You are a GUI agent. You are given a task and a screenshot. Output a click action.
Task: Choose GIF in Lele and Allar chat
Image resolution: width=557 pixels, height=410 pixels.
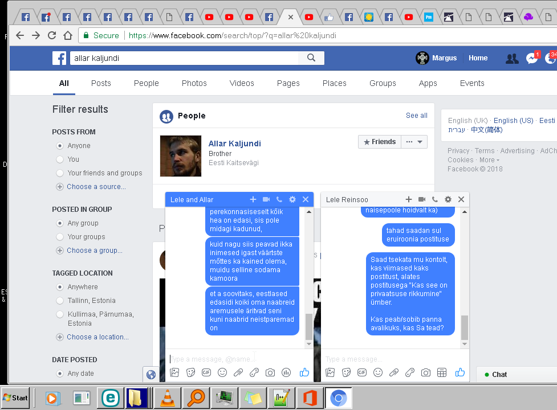click(206, 372)
